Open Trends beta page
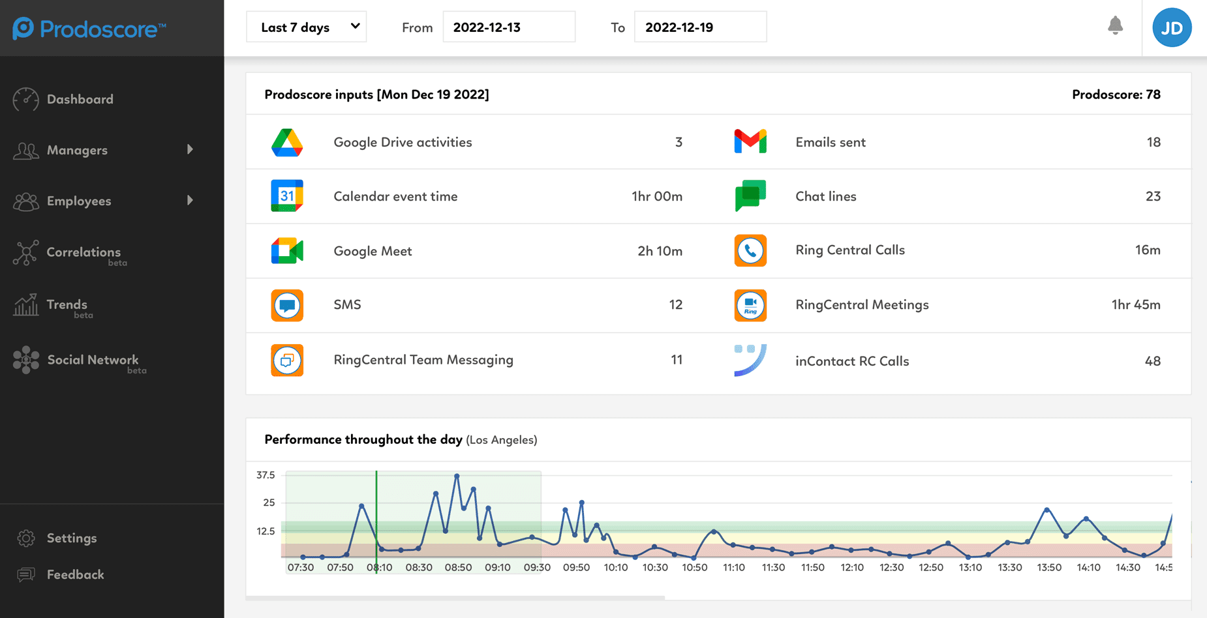Image resolution: width=1207 pixels, height=618 pixels. (x=67, y=304)
